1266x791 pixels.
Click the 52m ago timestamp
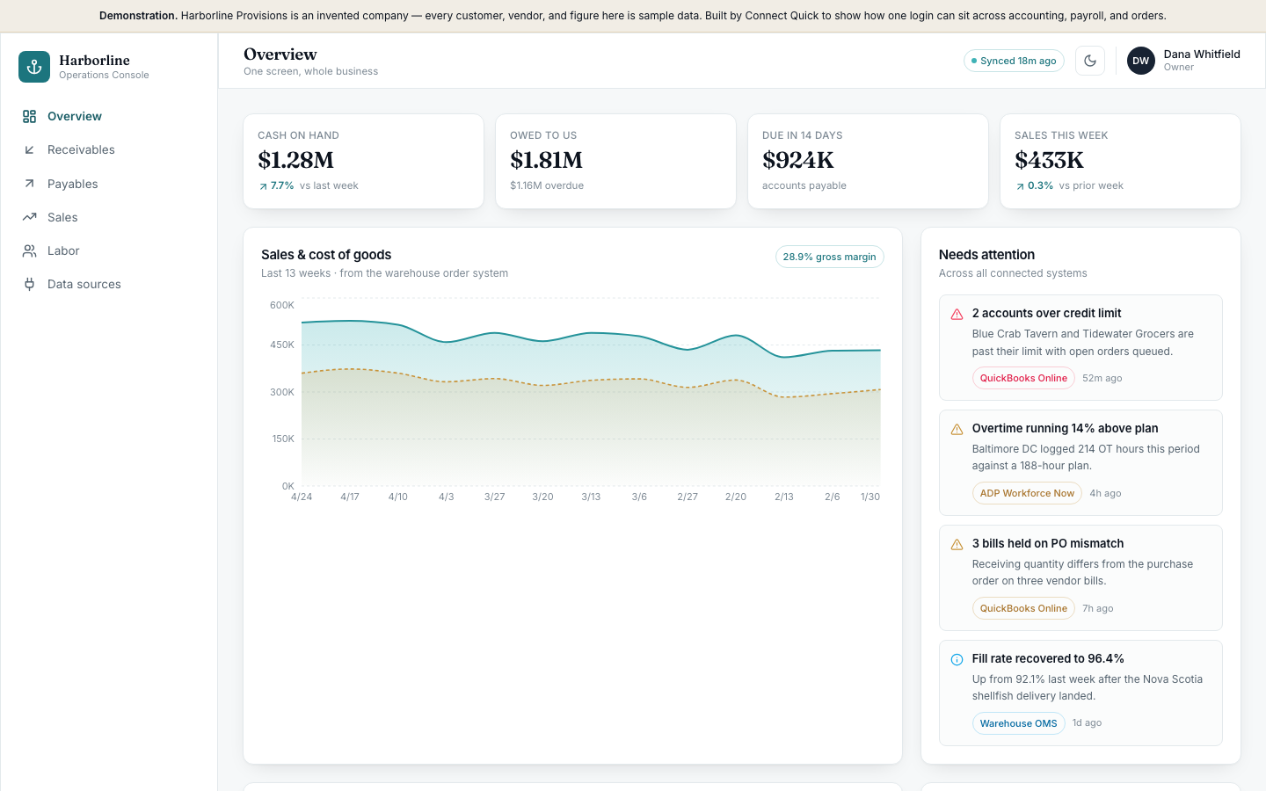coord(1102,378)
